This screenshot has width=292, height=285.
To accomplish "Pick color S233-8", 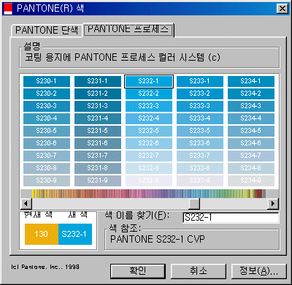I will click(x=200, y=168).
